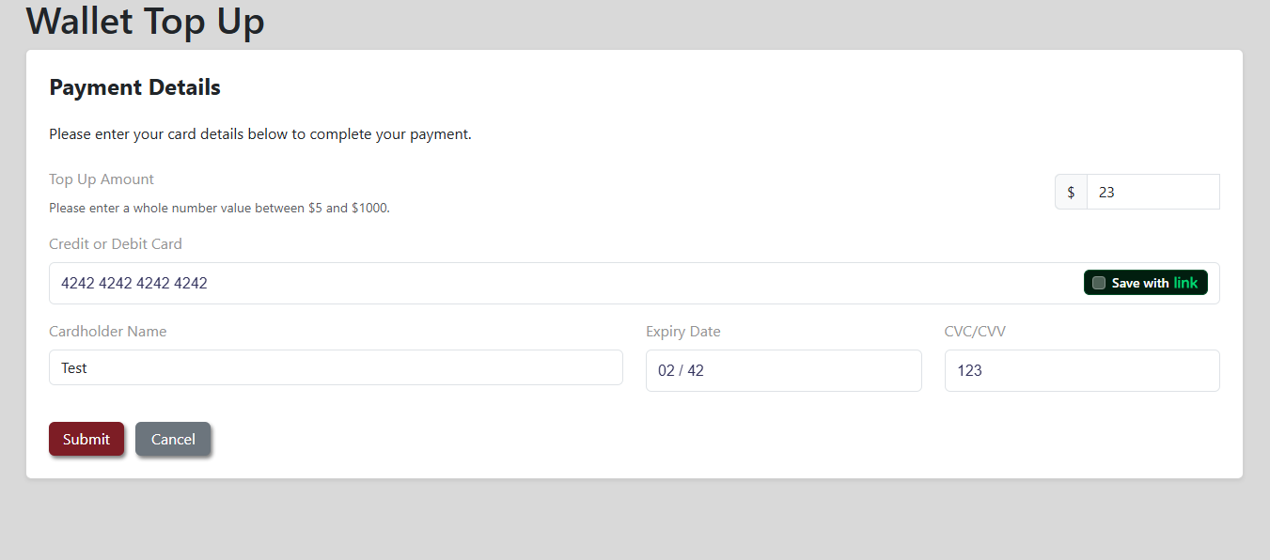The width and height of the screenshot is (1270, 560).
Task: Submit the payment details form
Action: click(x=86, y=439)
